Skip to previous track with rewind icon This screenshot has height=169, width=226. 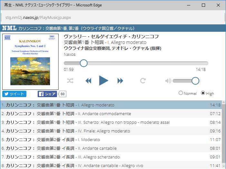pos(88,81)
